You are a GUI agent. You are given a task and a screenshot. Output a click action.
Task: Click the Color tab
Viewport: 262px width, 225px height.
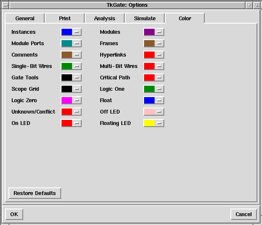(x=185, y=18)
